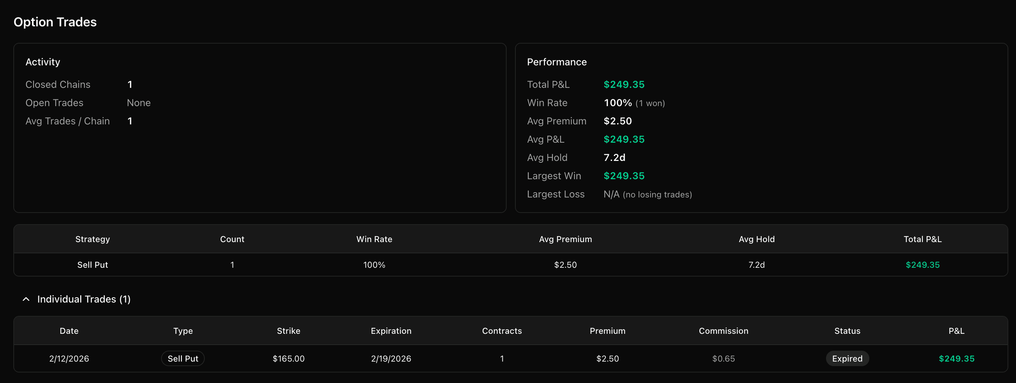Click the Count column header
1016x383 pixels.
click(x=232, y=239)
